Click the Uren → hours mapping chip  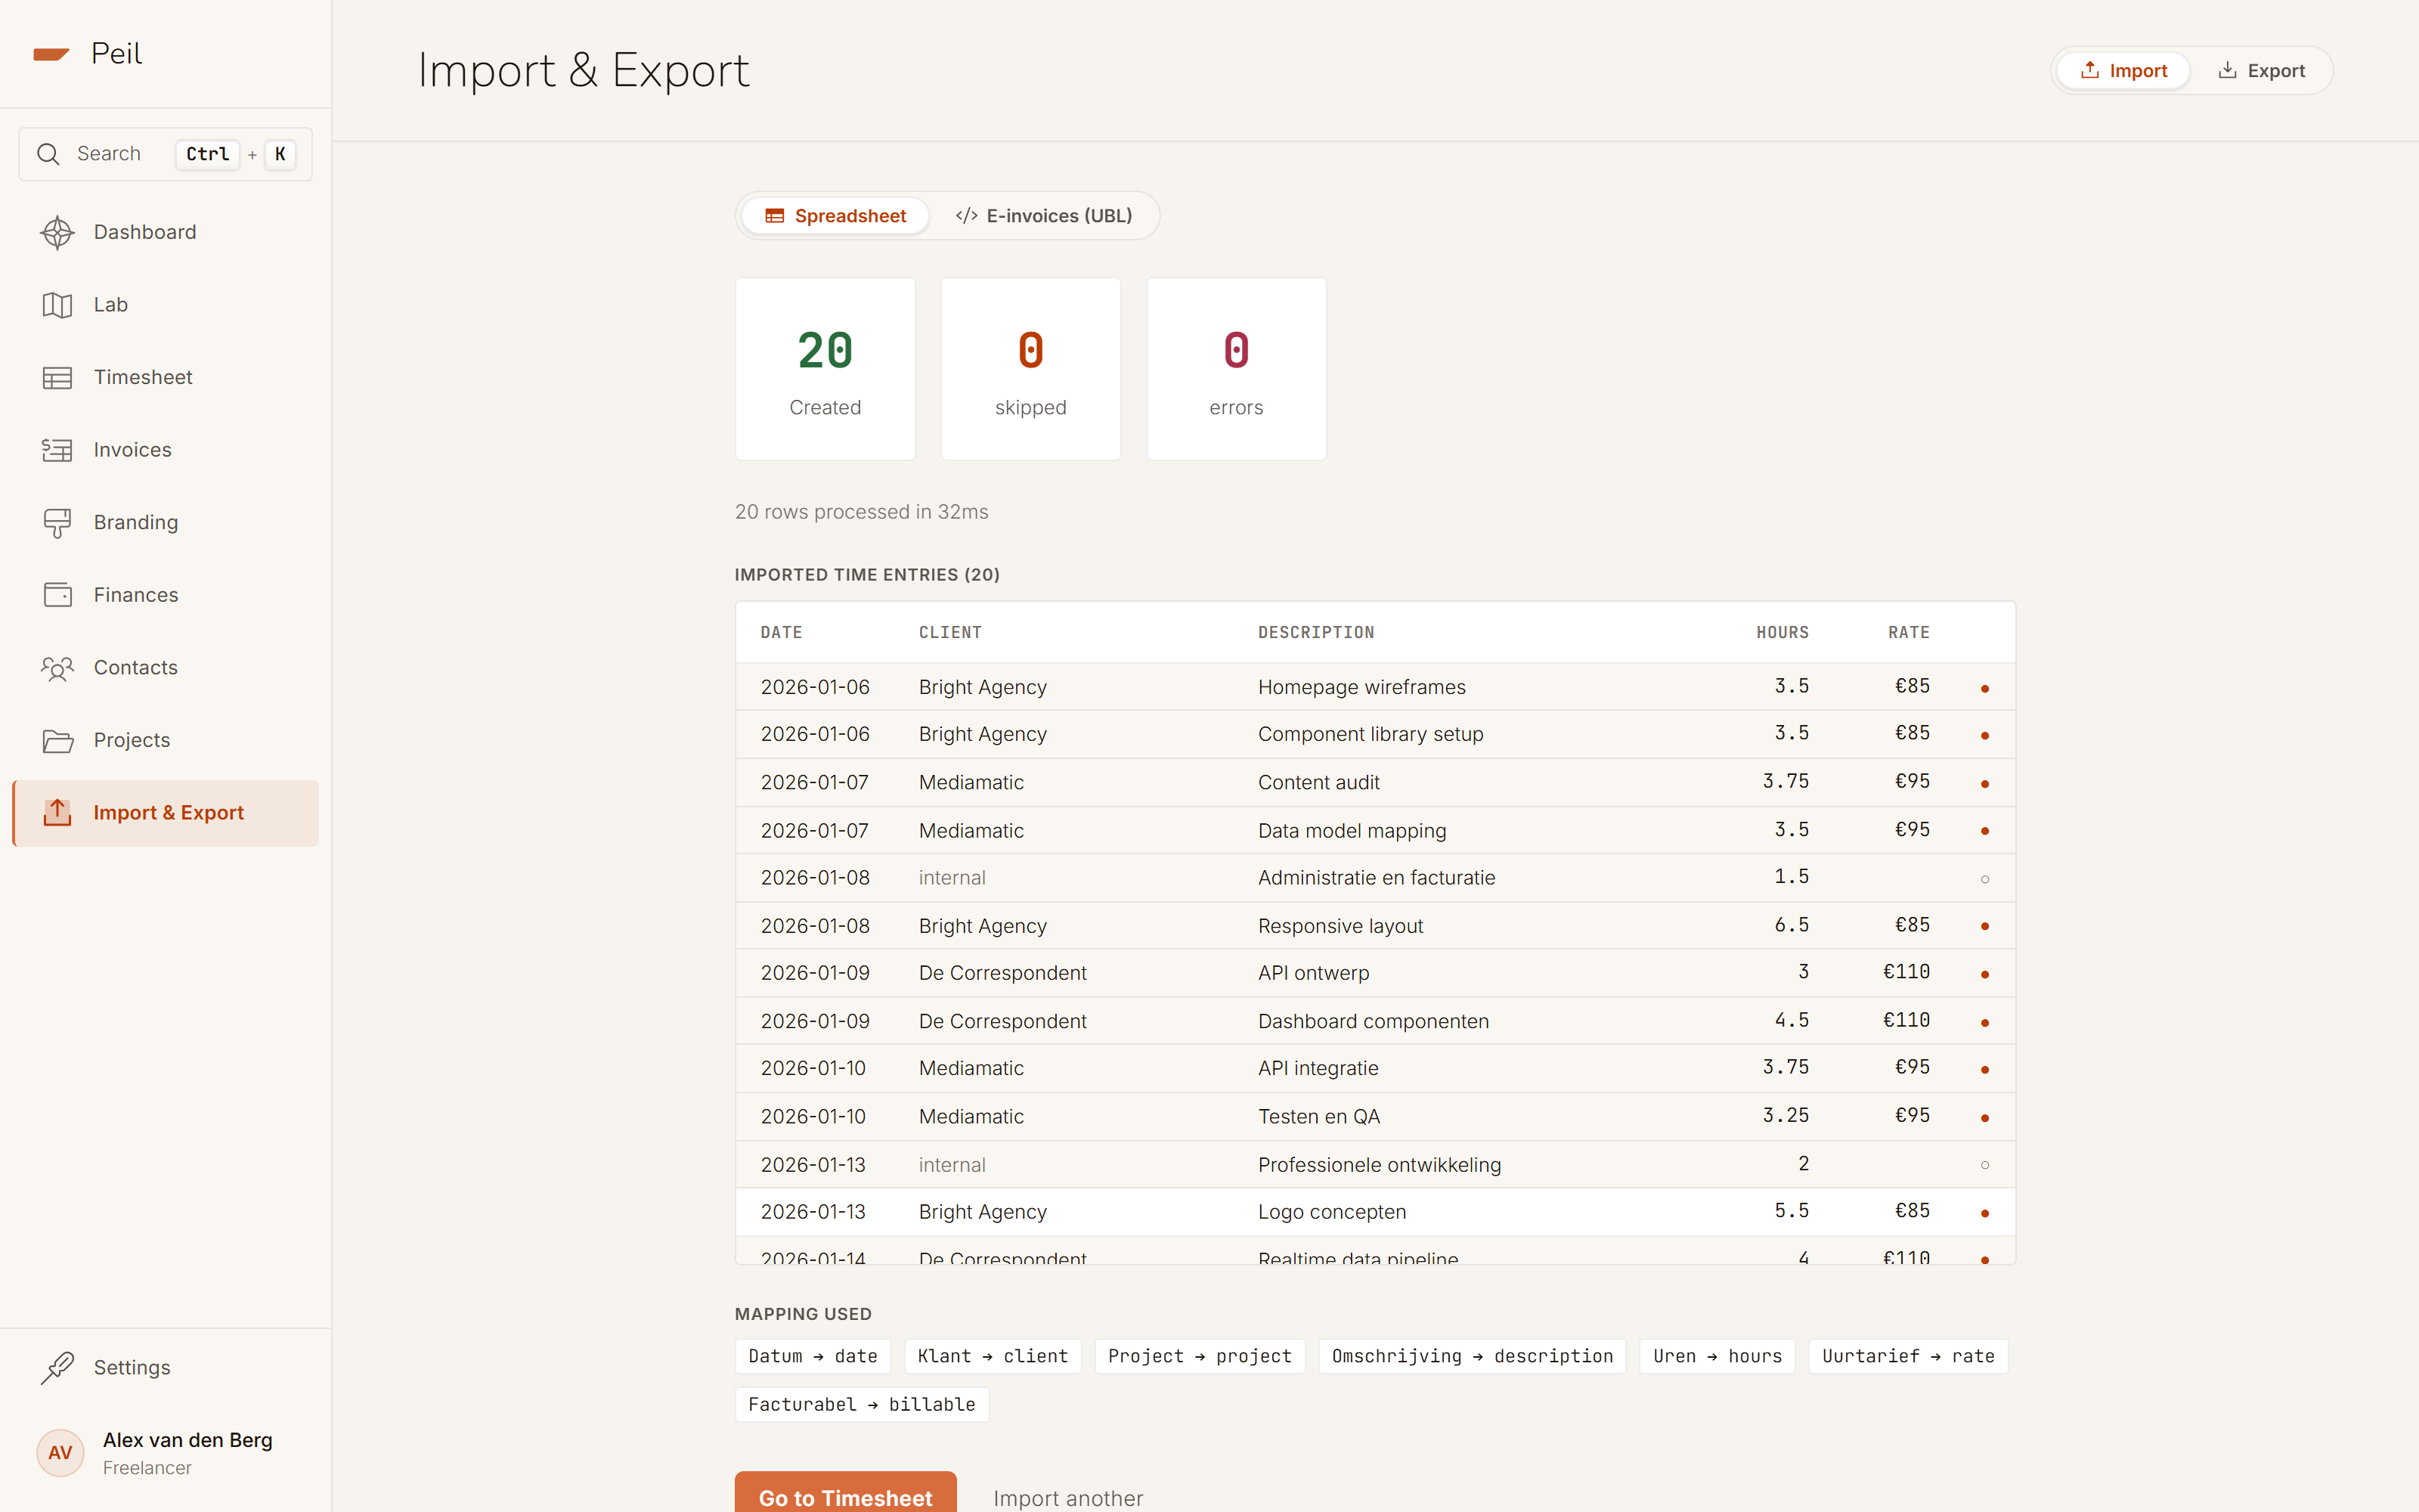pos(1717,1357)
